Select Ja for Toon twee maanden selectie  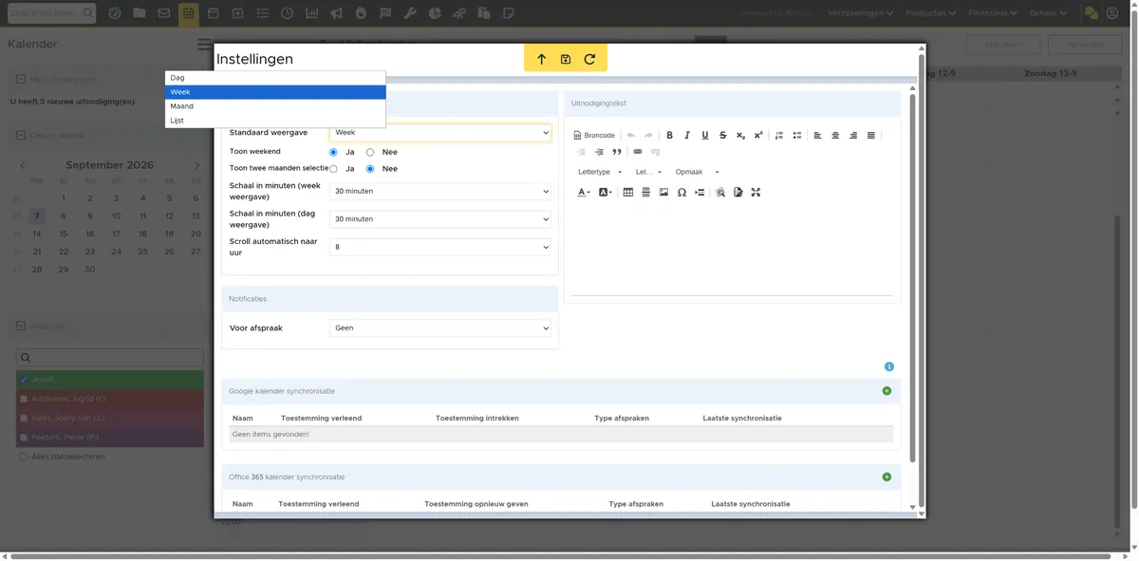pyautogui.click(x=333, y=169)
